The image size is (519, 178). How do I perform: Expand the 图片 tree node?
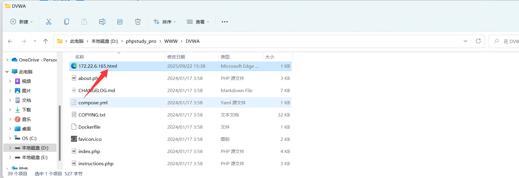pyautogui.click(x=10, y=91)
